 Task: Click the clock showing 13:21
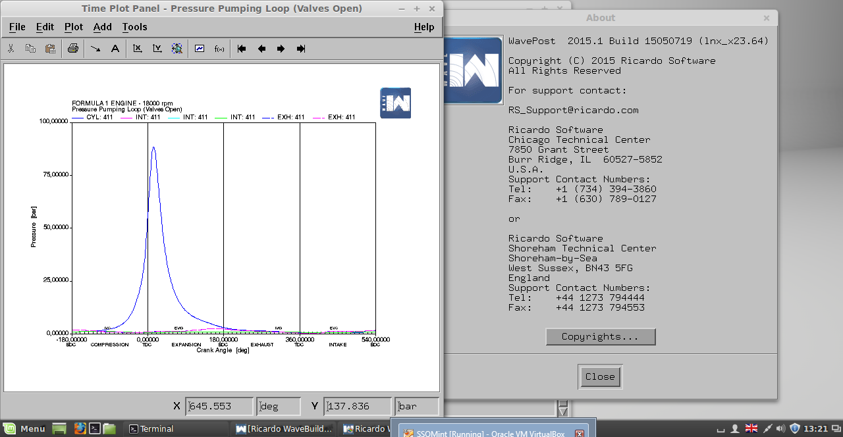point(815,428)
